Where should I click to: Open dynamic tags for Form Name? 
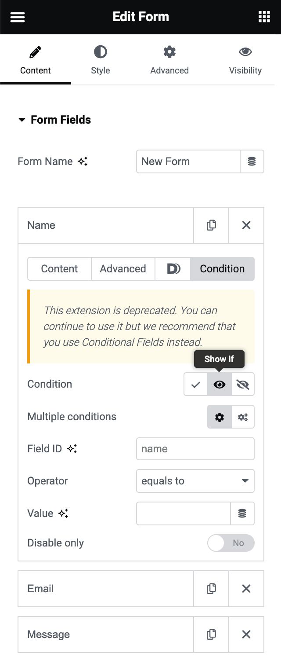[252, 161]
